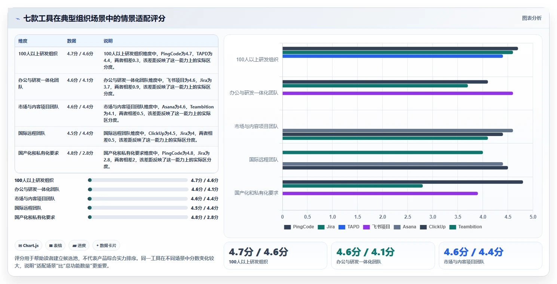The width and height of the screenshot is (557, 284).
Task: Toggle the Teambition legend item
Action: coord(466,227)
